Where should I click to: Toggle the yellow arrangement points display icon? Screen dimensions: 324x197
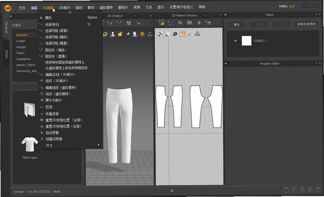pyautogui.click(x=106, y=34)
